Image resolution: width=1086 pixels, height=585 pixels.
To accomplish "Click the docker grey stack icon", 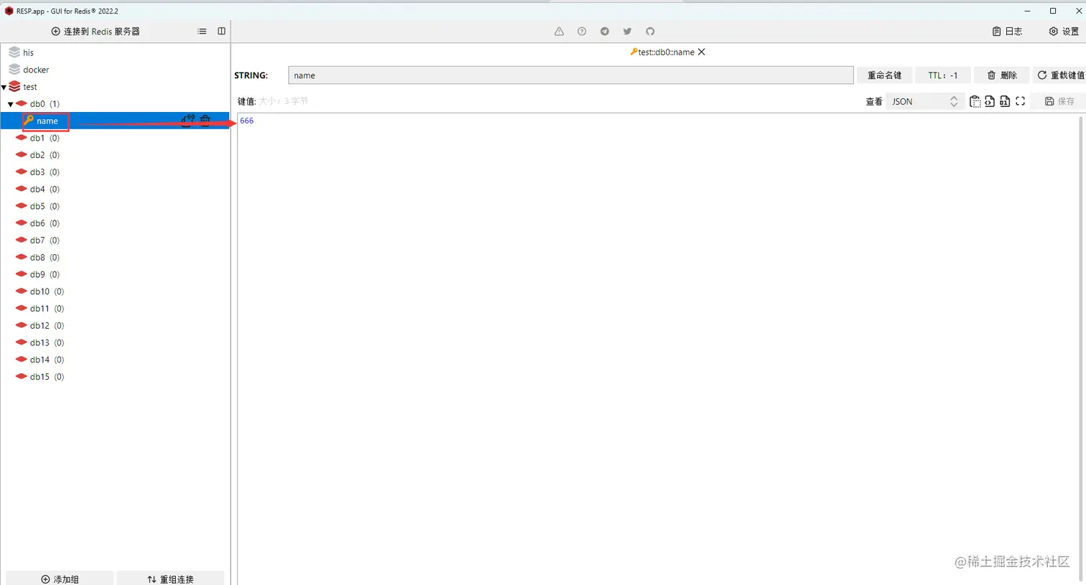I will [x=14, y=70].
